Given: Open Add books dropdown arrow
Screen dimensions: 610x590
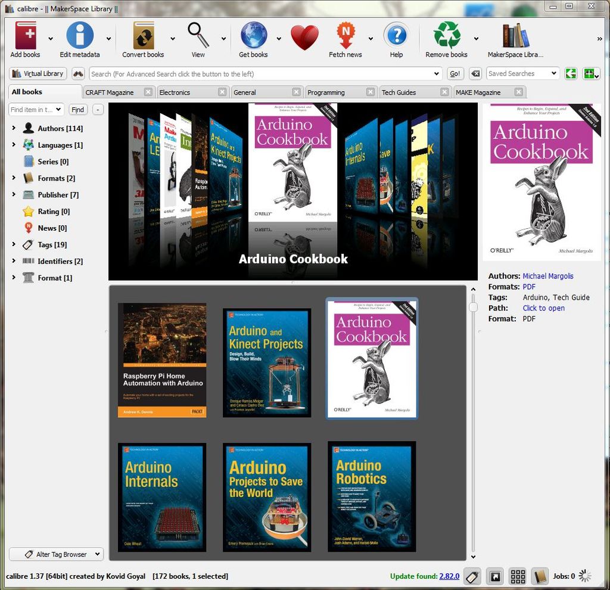Looking at the screenshot, I should (x=51, y=39).
